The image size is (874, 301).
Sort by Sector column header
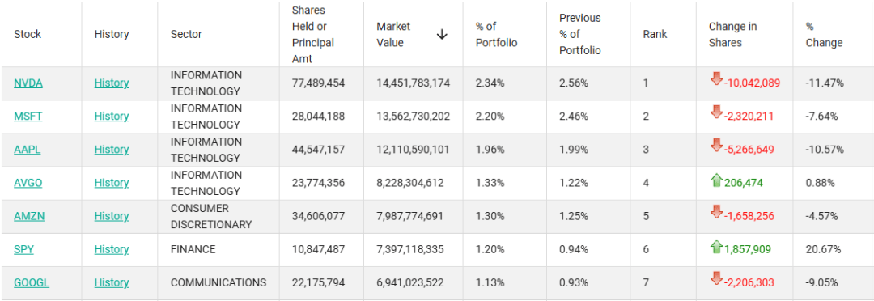[186, 34]
